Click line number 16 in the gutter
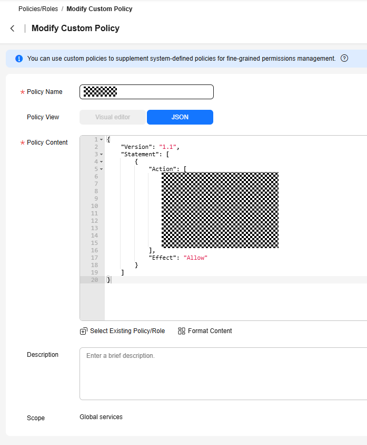This screenshot has width=367, height=445. [94, 250]
